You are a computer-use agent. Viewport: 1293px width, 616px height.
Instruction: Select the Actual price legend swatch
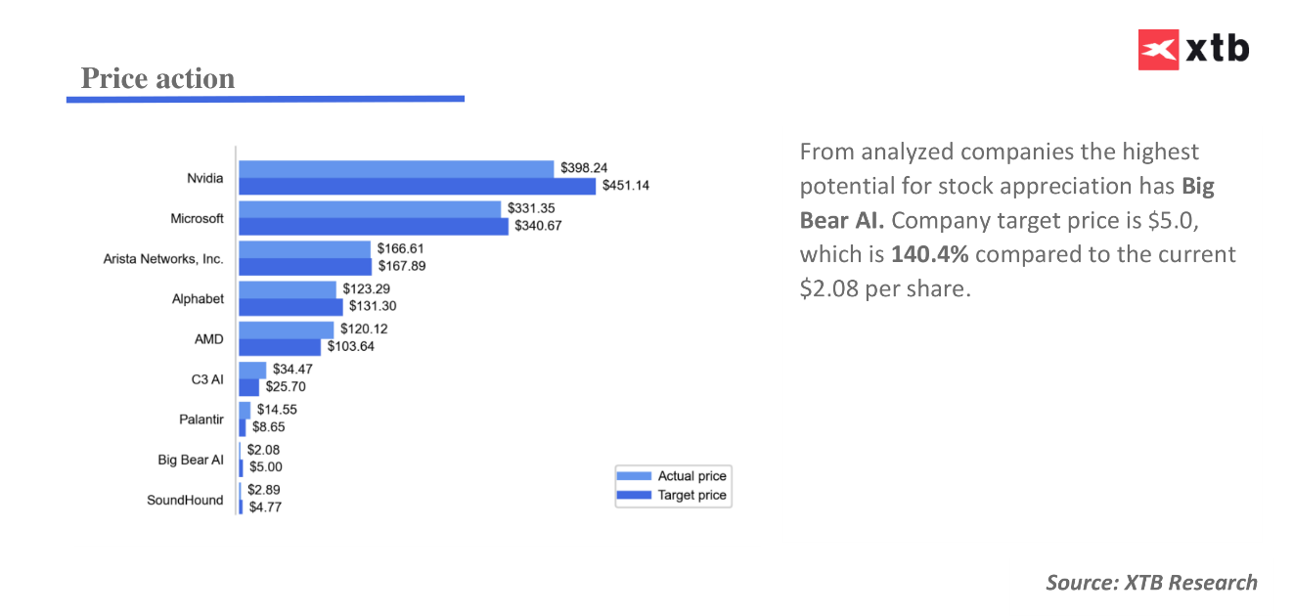click(x=633, y=476)
